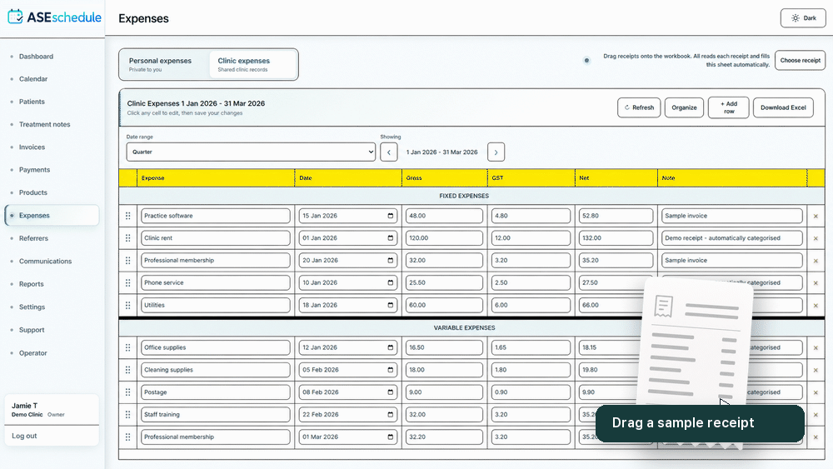Click the Refresh button

[639, 107]
